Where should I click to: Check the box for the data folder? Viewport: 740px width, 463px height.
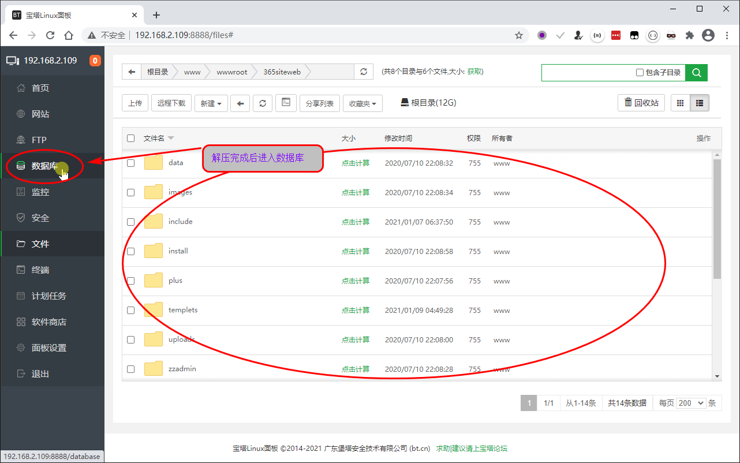[130, 163]
